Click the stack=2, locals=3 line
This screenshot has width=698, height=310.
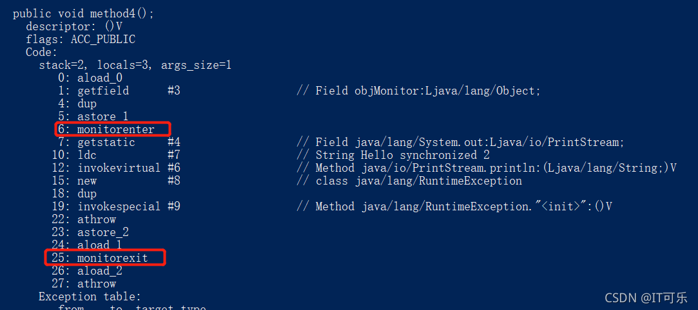(x=135, y=66)
